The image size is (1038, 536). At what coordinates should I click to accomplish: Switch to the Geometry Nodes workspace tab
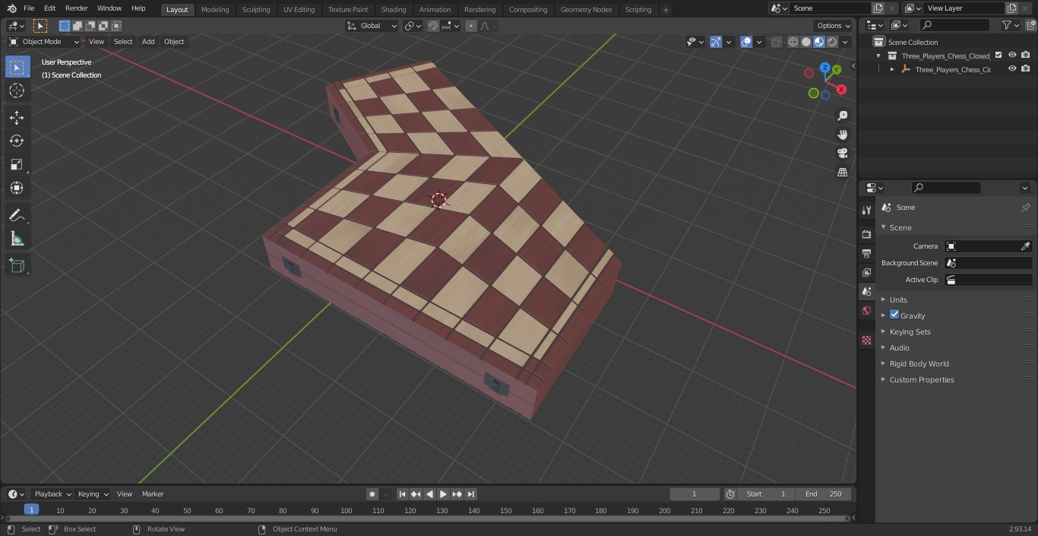point(586,10)
